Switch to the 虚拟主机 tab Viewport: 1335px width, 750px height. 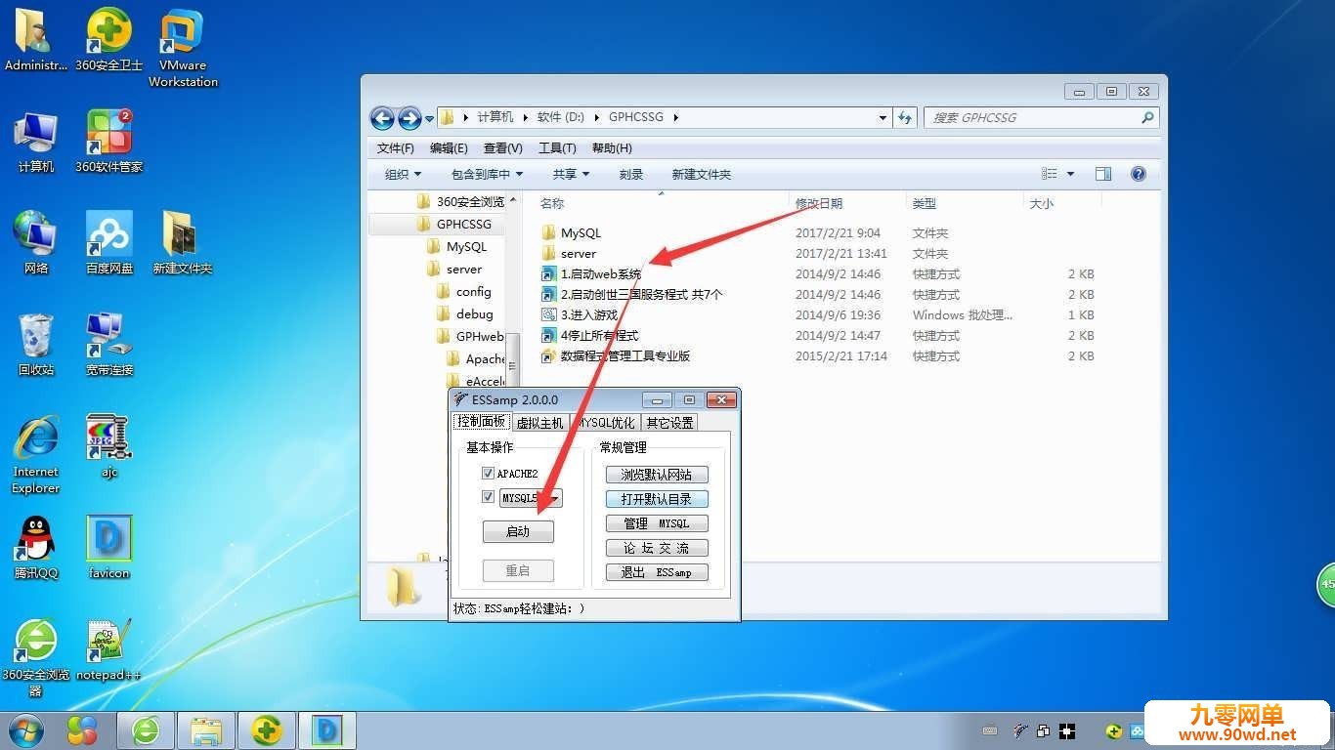539,423
